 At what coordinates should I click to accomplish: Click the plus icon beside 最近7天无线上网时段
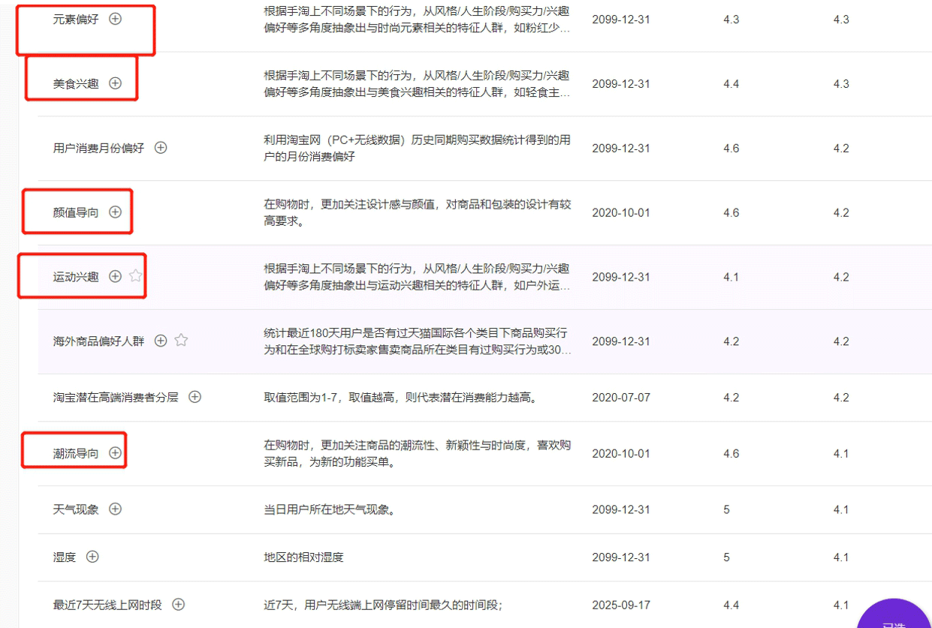[178, 604]
